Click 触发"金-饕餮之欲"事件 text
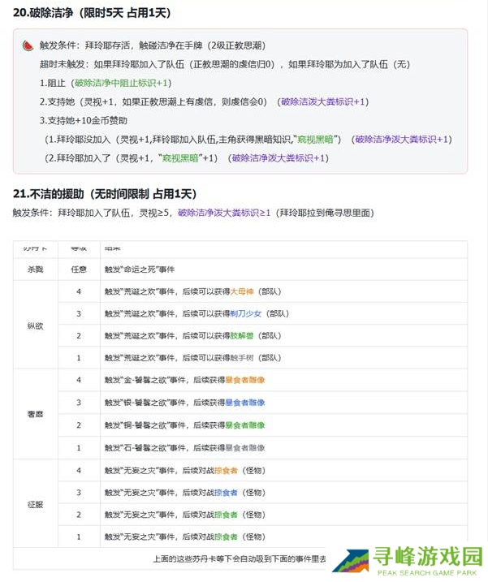 point(145,380)
